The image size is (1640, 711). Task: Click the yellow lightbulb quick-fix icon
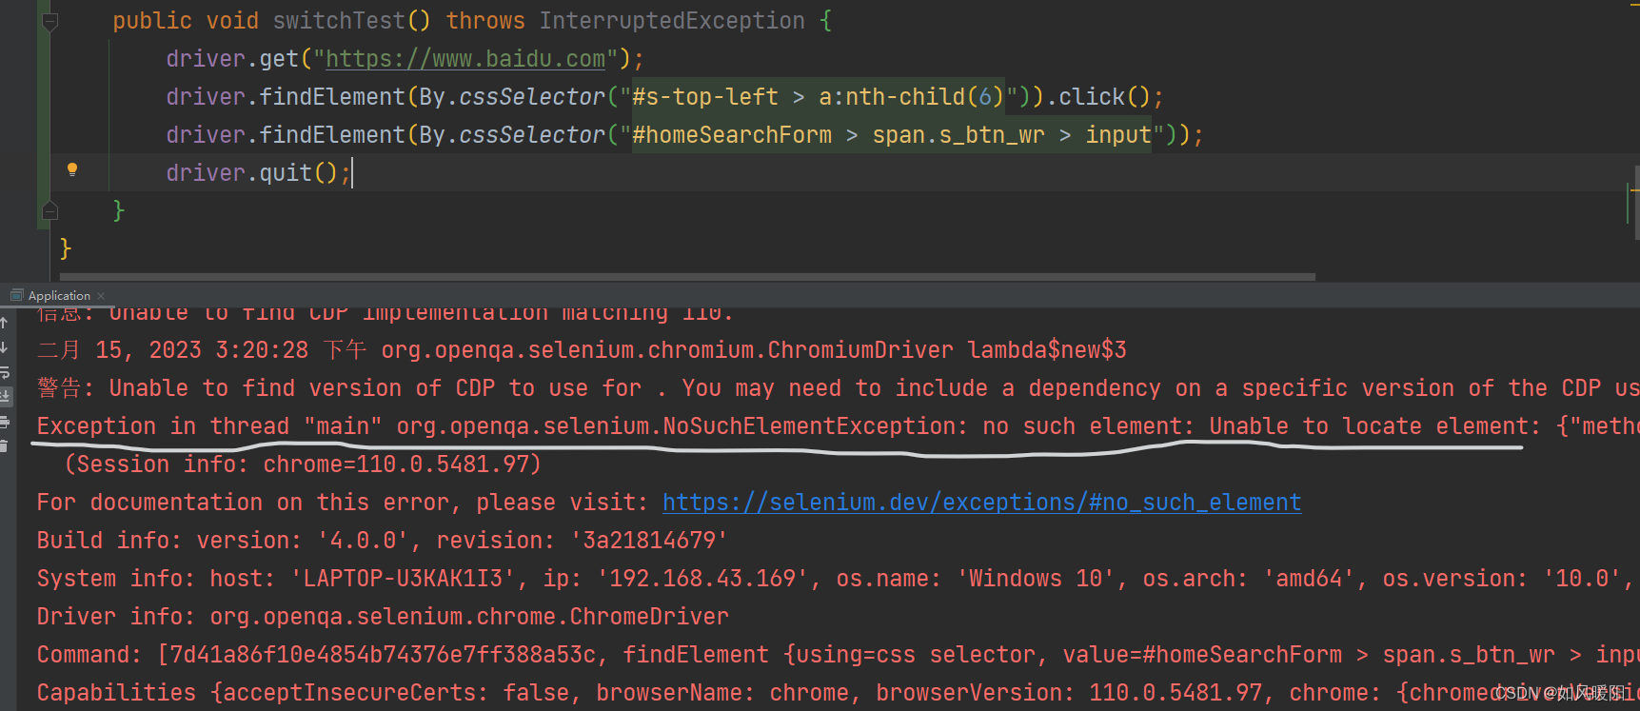pyautogui.click(x=72, y=170)
